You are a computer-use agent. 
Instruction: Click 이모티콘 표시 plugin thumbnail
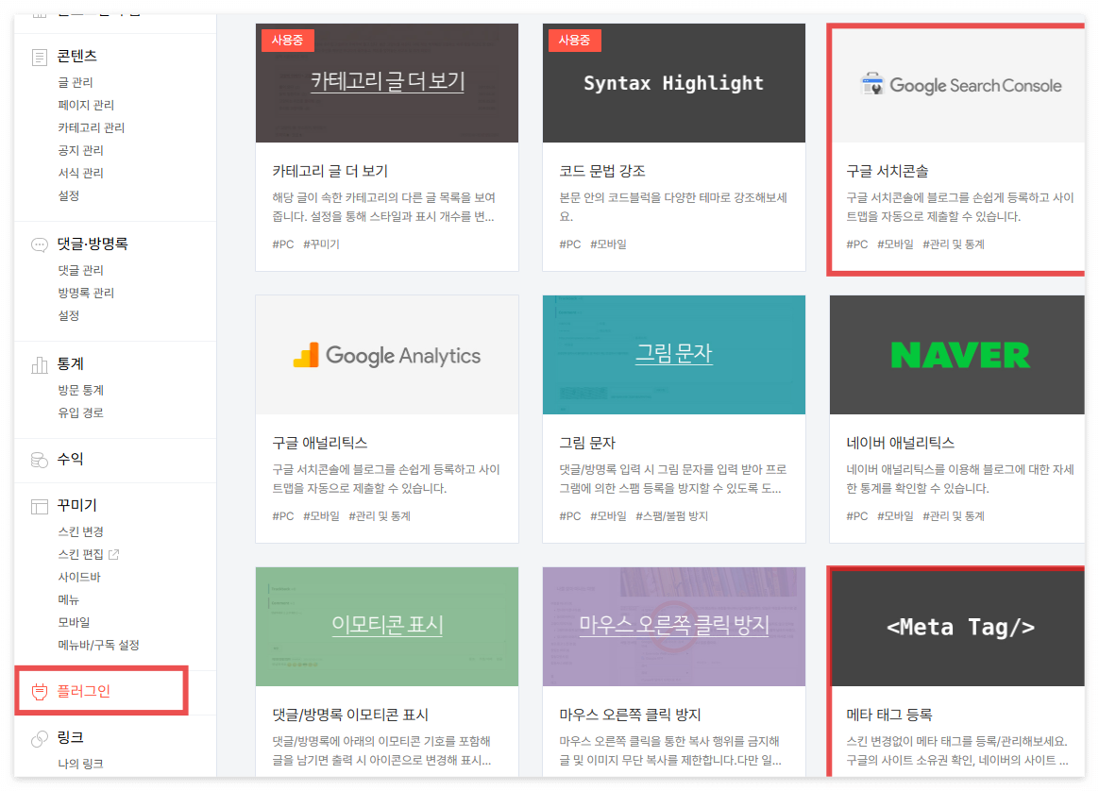[x=387, y=627]
